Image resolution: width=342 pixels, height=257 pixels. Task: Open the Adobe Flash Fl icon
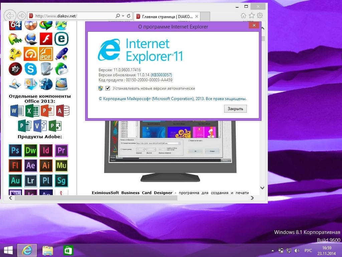[x=15, y=165]
